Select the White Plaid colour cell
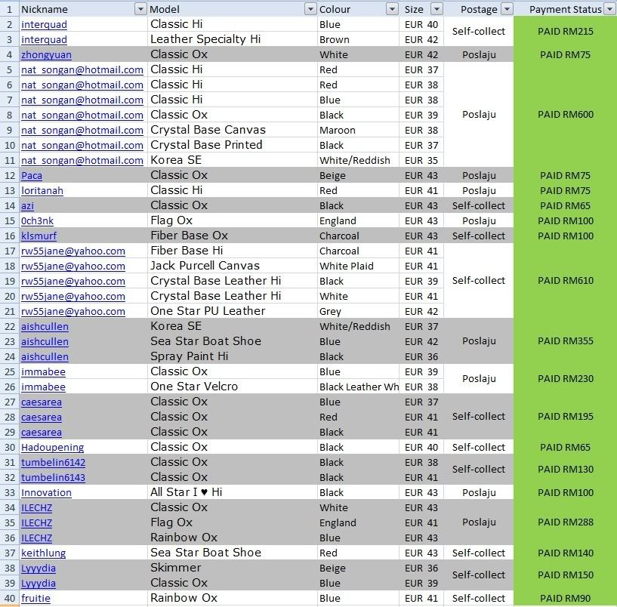Image resolution: width=617 pixels, height=607 pixels. tap(344, 266)
